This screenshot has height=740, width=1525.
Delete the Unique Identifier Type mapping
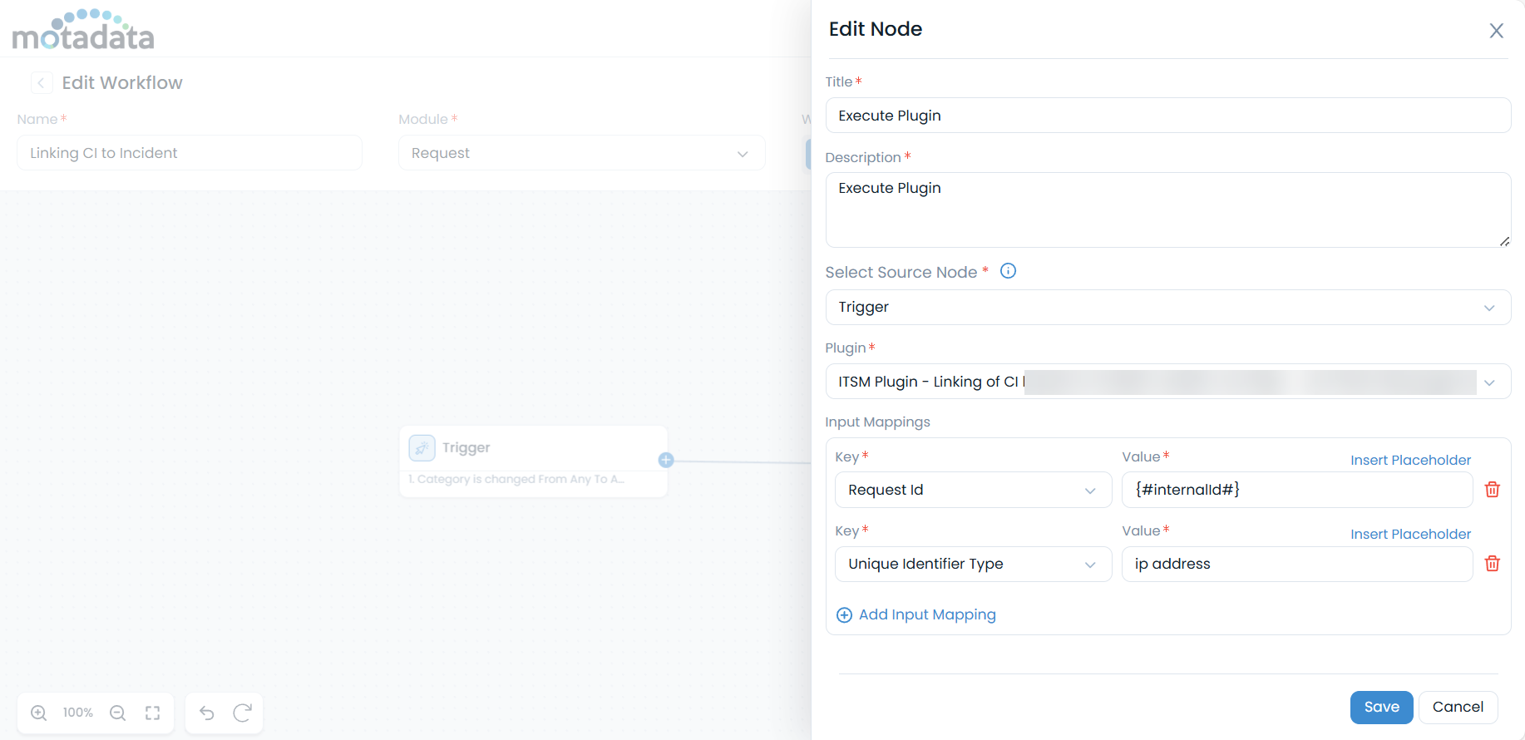pyautogui.click(x=1492, y=564)
